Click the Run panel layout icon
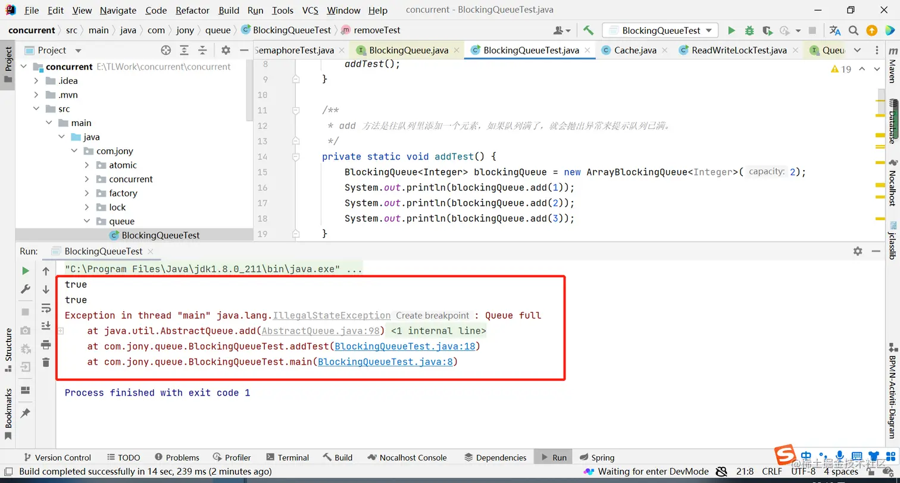 [25, 390]
